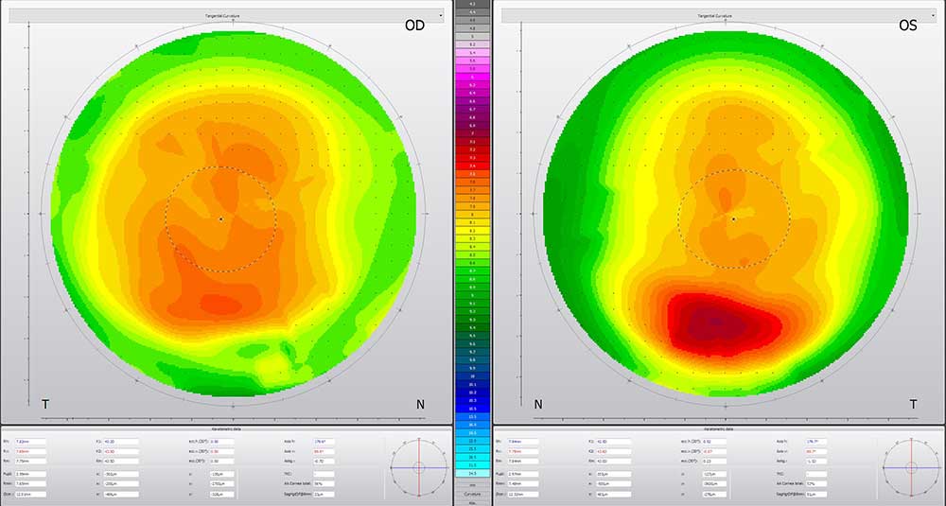The height and width of the screenshot is (506, 946).
Task: Click the OD keratometric axis diagram
Action: pos(419,467)
